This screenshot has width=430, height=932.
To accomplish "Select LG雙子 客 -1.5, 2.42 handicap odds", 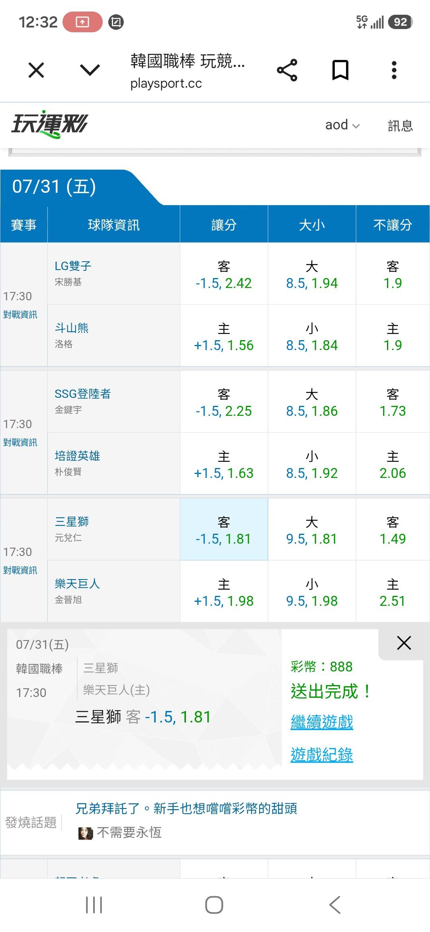I will click(x=224, y=274).
